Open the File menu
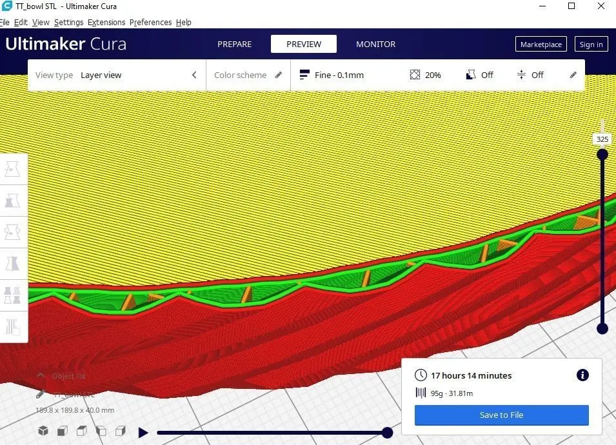Screen dimensions: 616x445 point(5,22)
